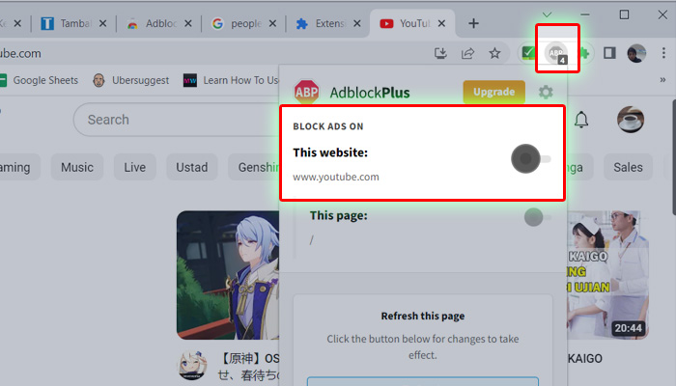The height and width of the screenshot is (386, 676).
Task: Open Chrome three-dot menu
Action: pos(663,53)
